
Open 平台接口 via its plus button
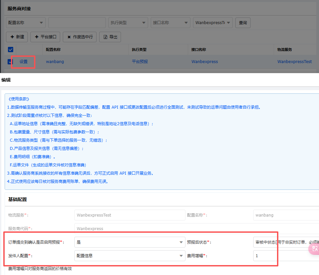coord(45,37)
